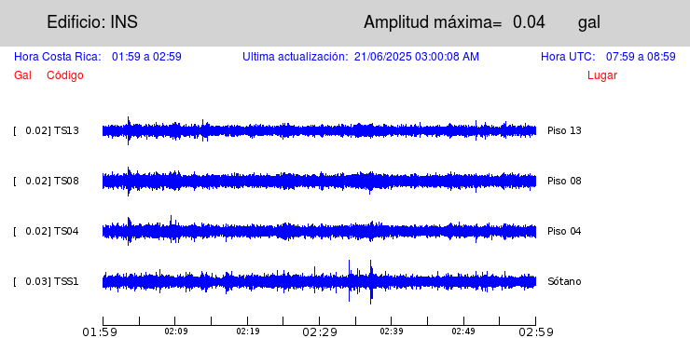The width and height of the screenshot is (690, 338).
Task: Select 'Hora UTC: 07:59 a 08:59' text
Action: pos(608,57)
